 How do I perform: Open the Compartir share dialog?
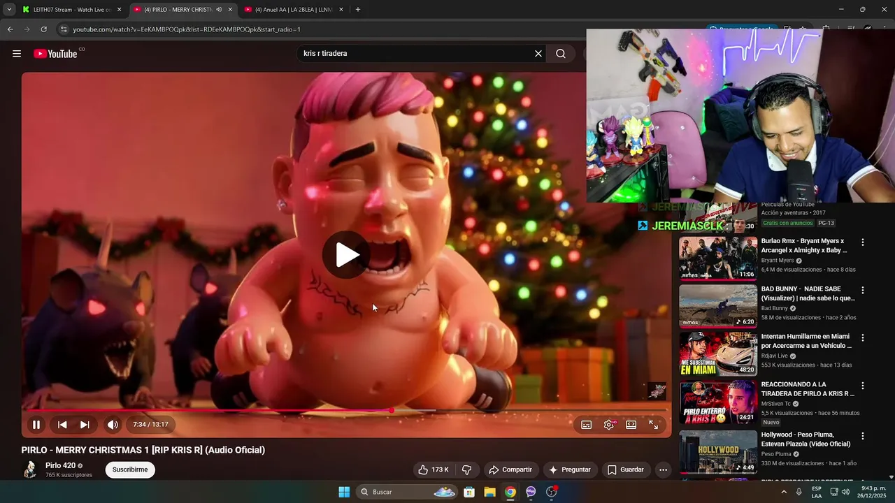(x=510, y=469)
